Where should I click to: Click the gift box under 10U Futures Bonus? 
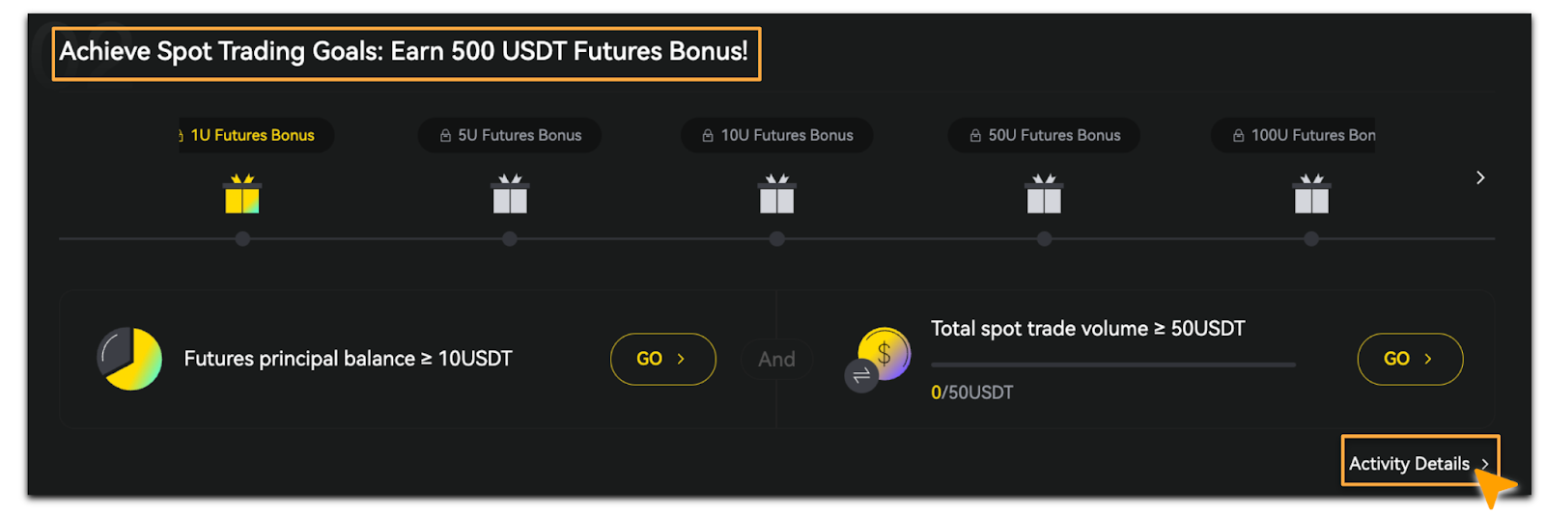tap(777, 194)
